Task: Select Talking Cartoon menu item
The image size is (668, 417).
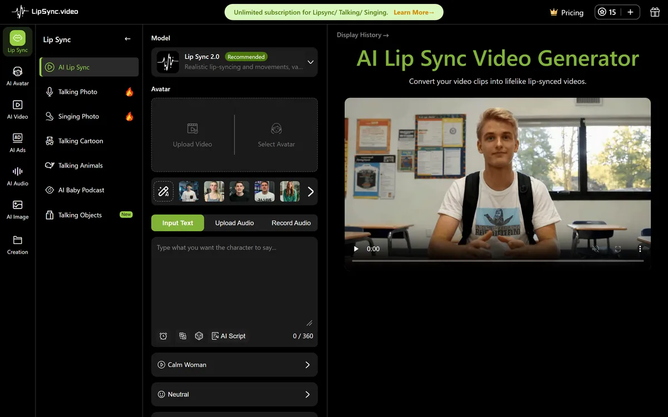Action: 89,141
